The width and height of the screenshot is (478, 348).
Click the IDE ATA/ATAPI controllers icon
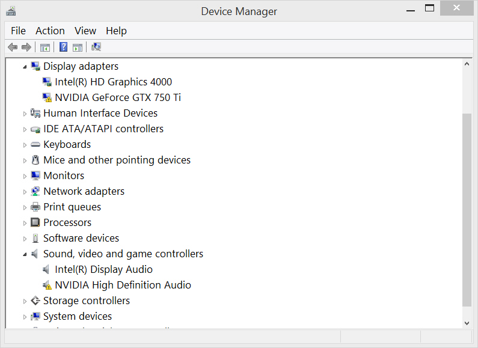(x=35, y=129)
